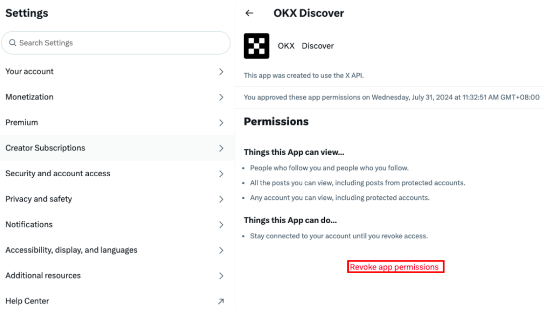545x311 pixels.
Task: Open the Monetization settings entry
Action: [117, 97]
